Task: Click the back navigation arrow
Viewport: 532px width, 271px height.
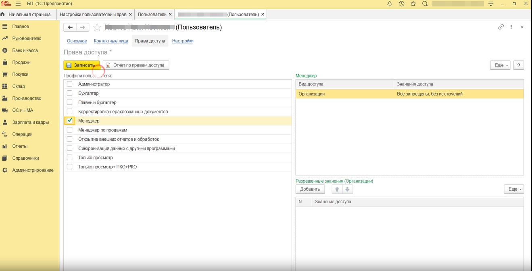Action: coord(70,27)
